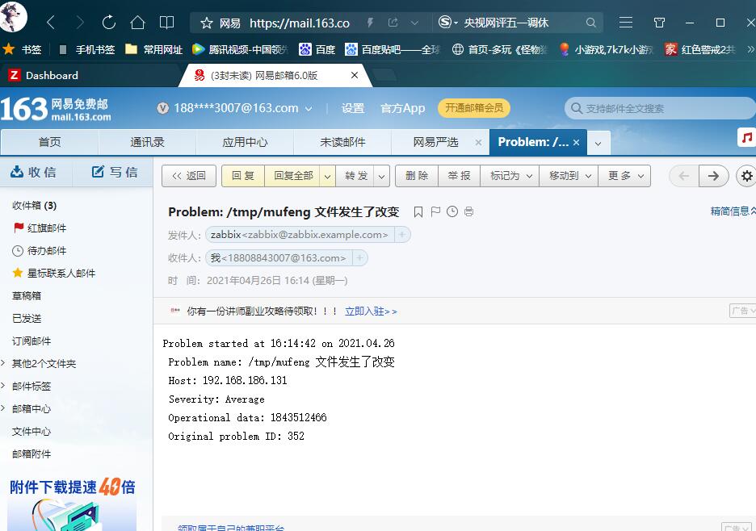Collapse header with 精简信息
The image size is (756, 531).
coord(733,211)
